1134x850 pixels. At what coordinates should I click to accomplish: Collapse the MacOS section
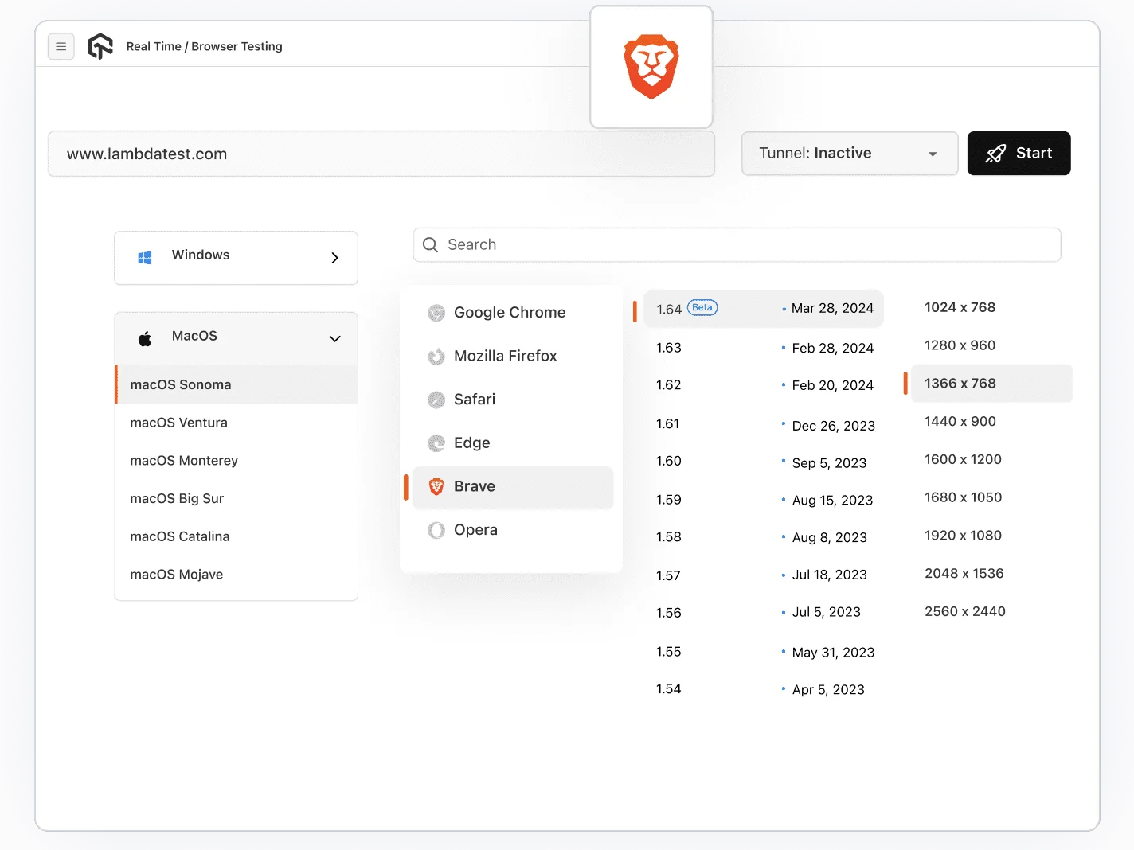(334, 337)
